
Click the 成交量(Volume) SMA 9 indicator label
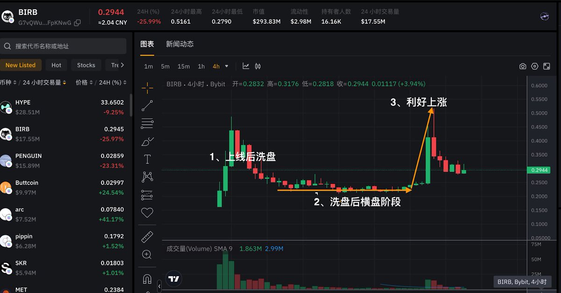200,249
